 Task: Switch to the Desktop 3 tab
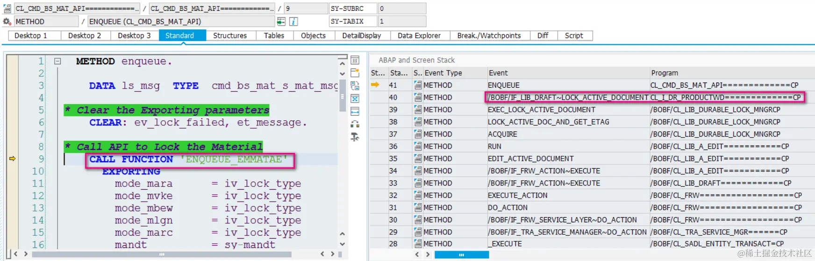tap(135, 35)
